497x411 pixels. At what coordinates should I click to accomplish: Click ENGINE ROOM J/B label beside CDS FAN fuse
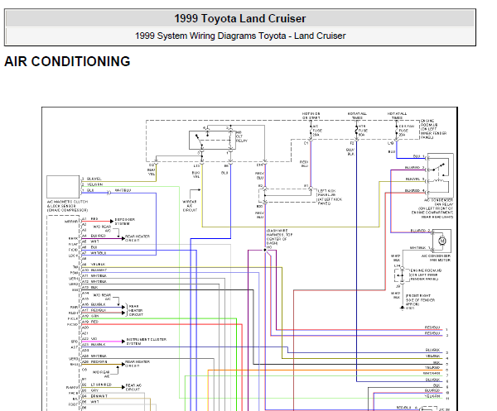pos(433,129)
